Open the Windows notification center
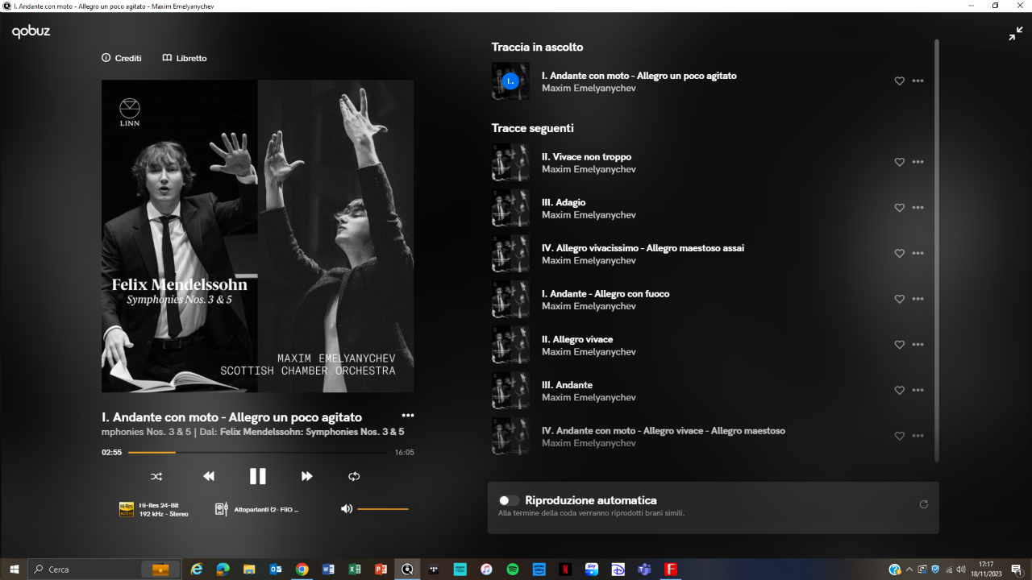This screenshot has width=1032, height=580. (1017, 570)
